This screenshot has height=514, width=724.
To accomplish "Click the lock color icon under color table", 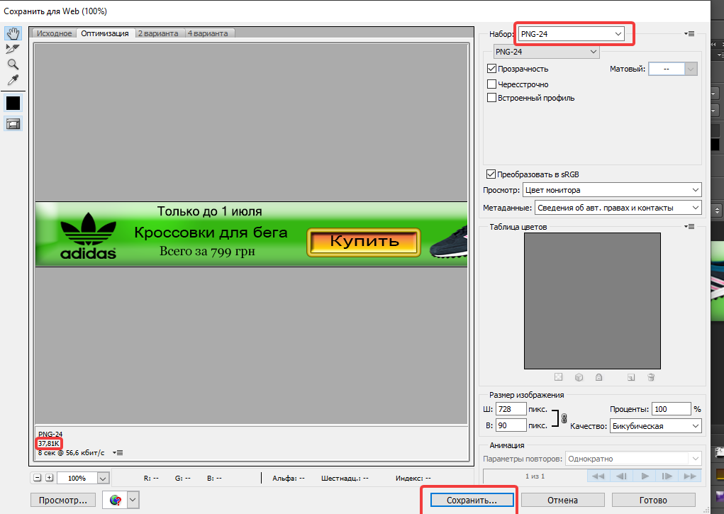I will tap(599, 377).
